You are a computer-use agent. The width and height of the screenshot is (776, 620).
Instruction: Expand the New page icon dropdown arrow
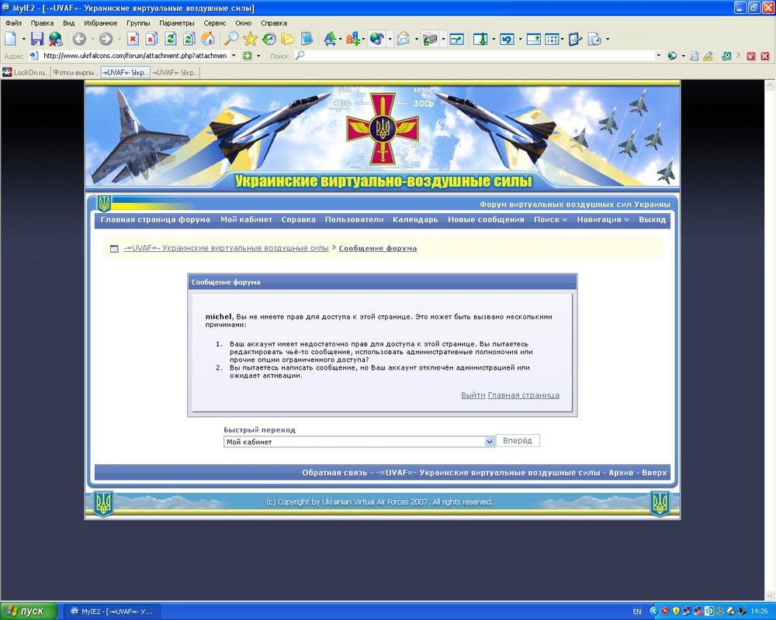23,39
